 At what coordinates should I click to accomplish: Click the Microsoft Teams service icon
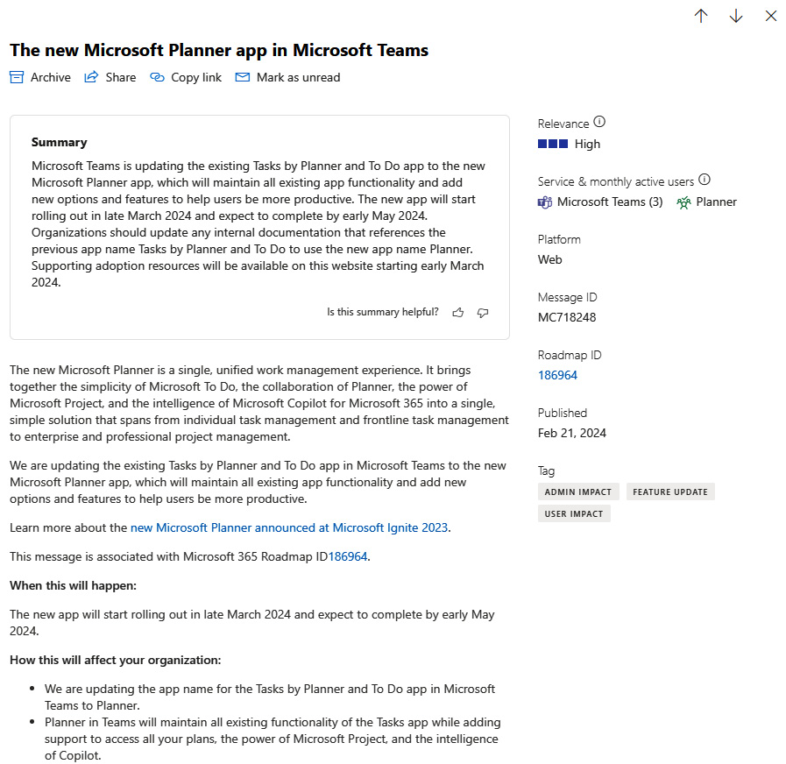[545, 202]
